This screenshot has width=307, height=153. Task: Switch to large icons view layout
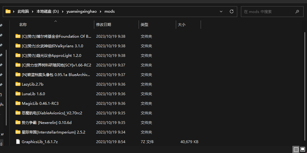[302, 150]
